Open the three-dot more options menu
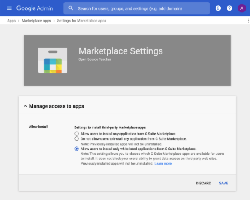 [x=248, y=21]
